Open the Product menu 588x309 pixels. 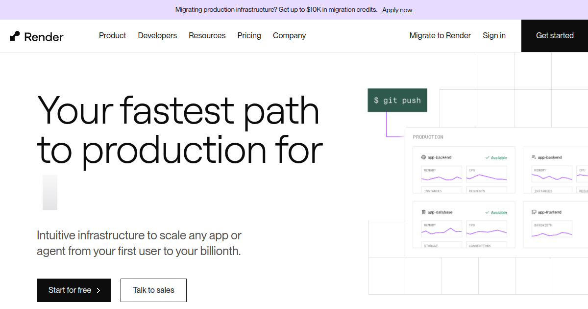[112, 36]
